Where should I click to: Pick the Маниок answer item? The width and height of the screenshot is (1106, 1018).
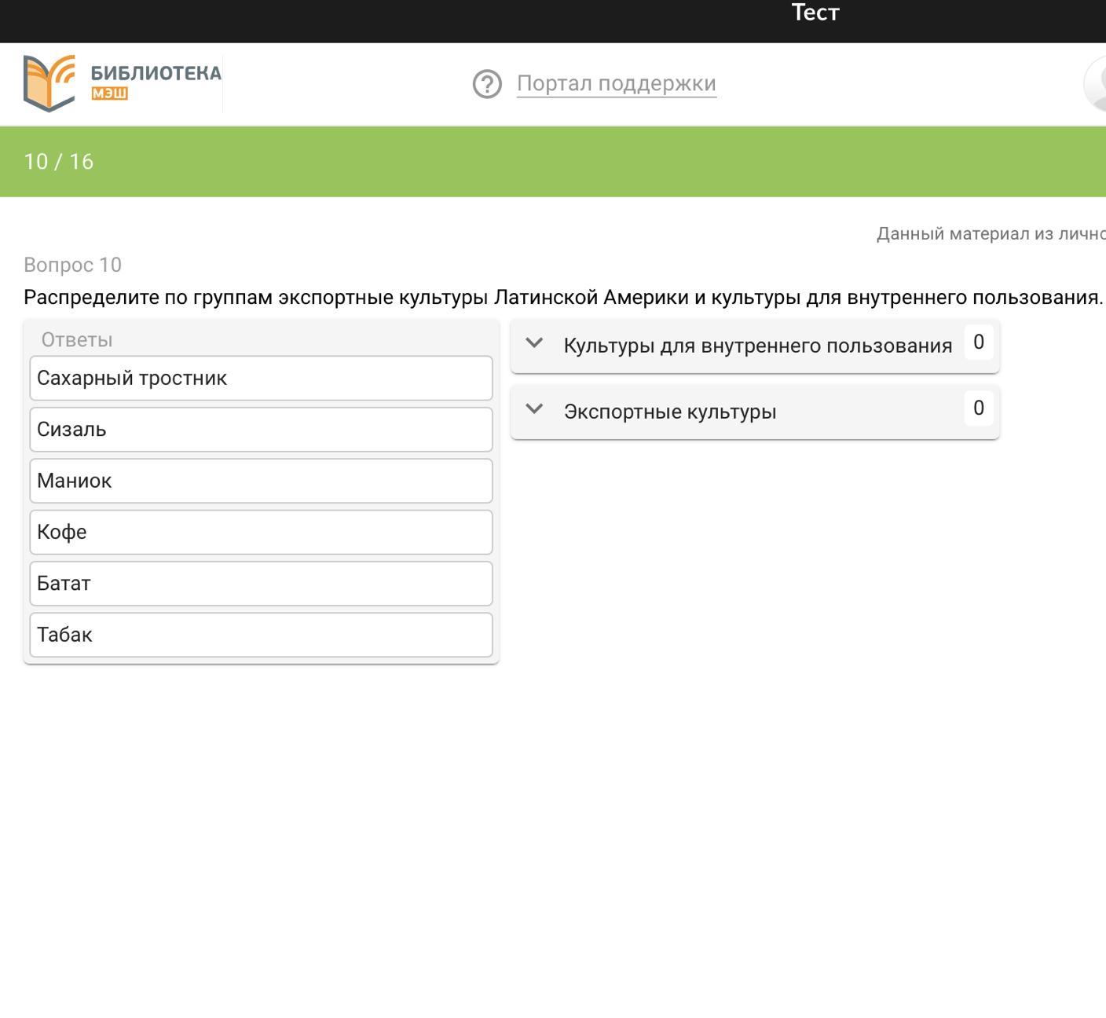point(261,481)
